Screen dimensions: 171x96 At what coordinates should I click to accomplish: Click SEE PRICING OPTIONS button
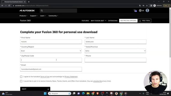pos(128,21)
